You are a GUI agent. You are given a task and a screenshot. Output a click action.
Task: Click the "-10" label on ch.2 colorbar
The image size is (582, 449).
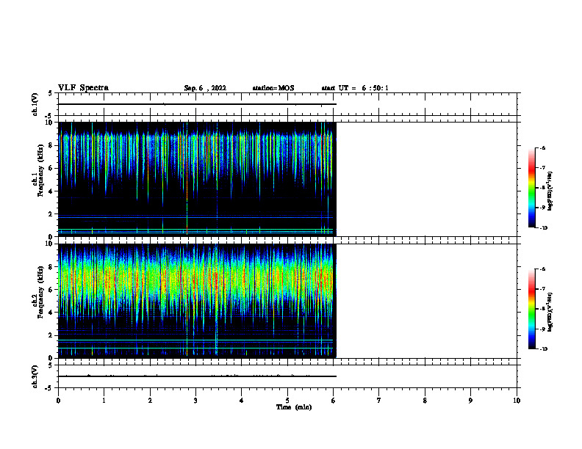pyautogui.click(x=544, y=349)
